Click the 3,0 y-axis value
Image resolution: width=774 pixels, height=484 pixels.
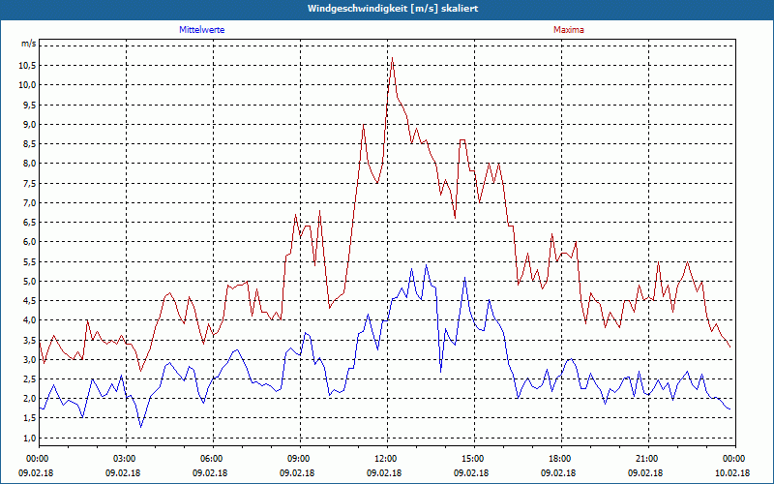click(x=29, y=359)
